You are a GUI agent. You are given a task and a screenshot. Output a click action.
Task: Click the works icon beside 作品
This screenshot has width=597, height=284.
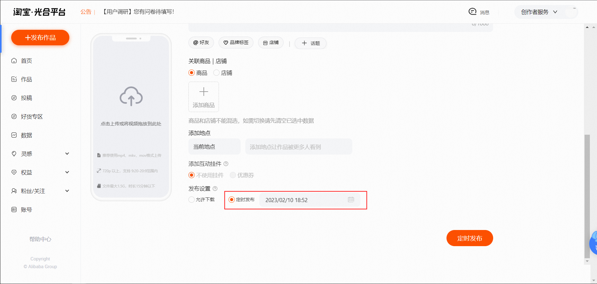click(x=14, y=79)
